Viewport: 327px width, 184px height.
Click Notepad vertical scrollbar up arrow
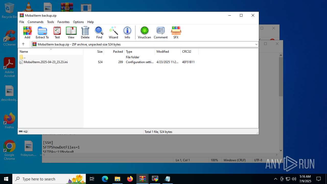point(281,55)
